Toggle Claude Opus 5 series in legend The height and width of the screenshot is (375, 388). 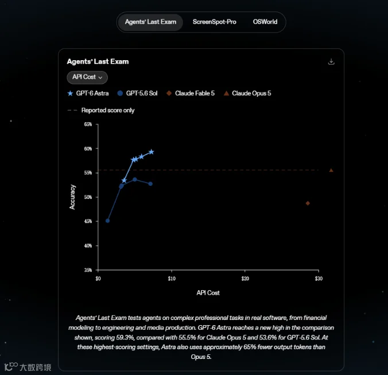tap(247, 93)
